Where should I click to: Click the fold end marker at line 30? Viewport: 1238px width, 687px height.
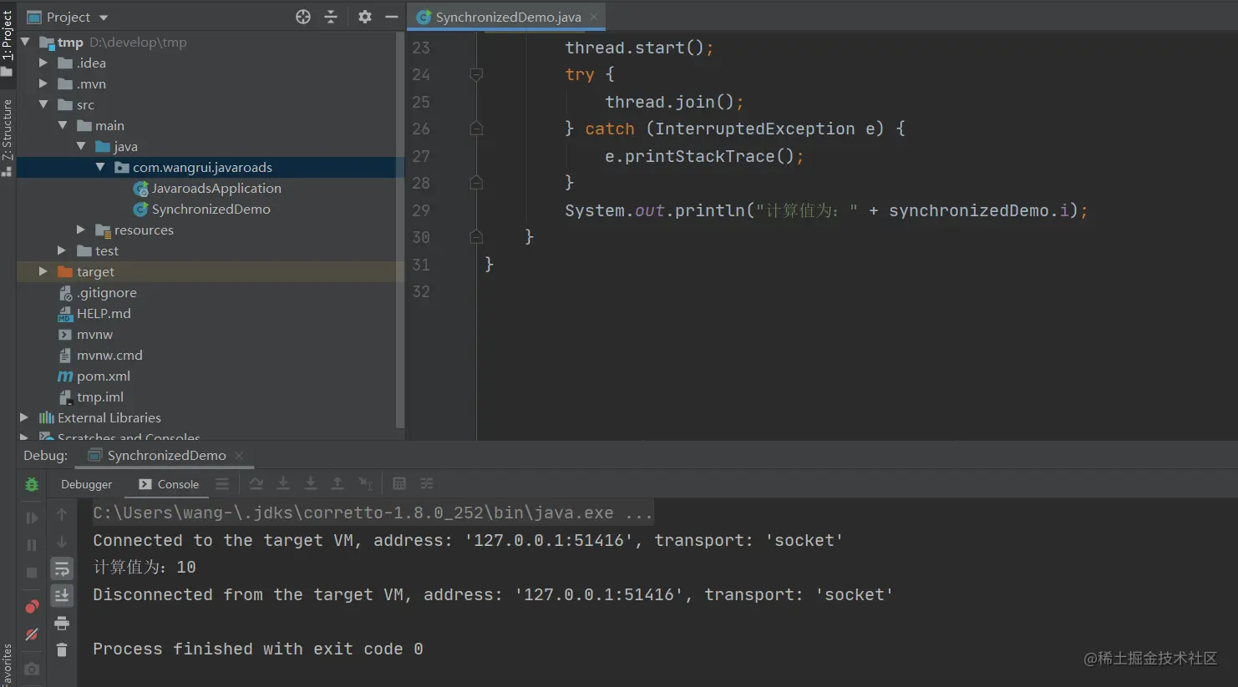tap(476, 237)
